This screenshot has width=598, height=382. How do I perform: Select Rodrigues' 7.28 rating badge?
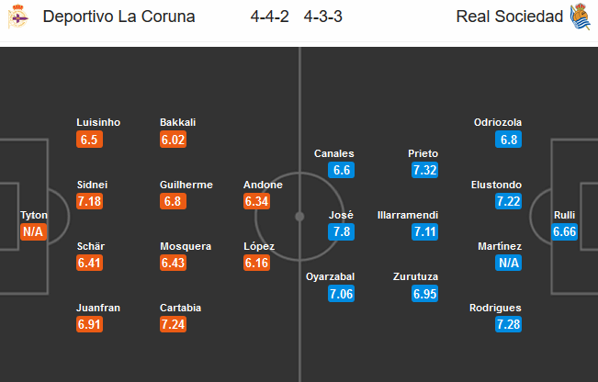(x=508, y=325)
